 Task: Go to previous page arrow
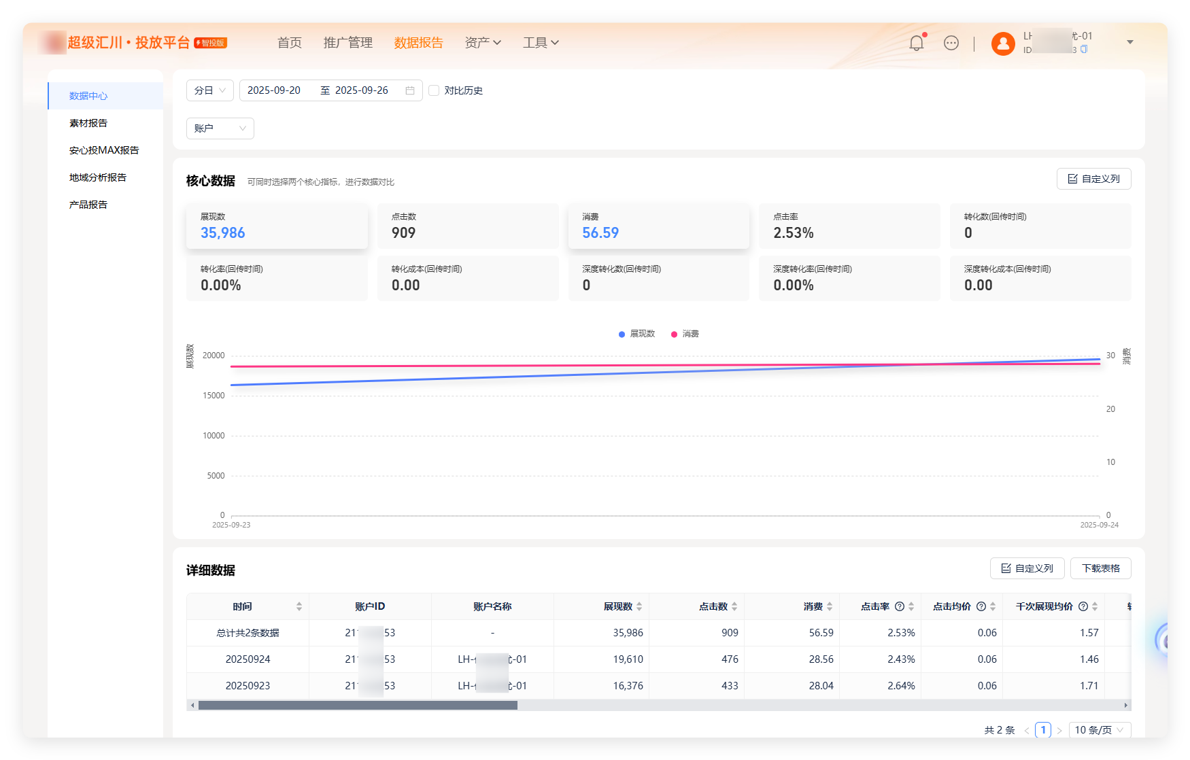[1027, 730]
